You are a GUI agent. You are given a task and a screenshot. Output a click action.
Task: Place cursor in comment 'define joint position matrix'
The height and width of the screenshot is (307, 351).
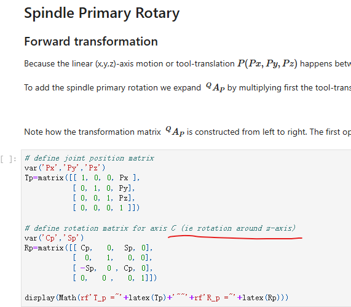[89, 158]
